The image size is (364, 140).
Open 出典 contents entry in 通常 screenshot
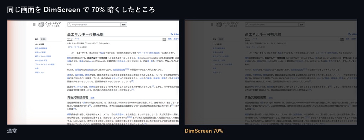click(x=37, y=69)
